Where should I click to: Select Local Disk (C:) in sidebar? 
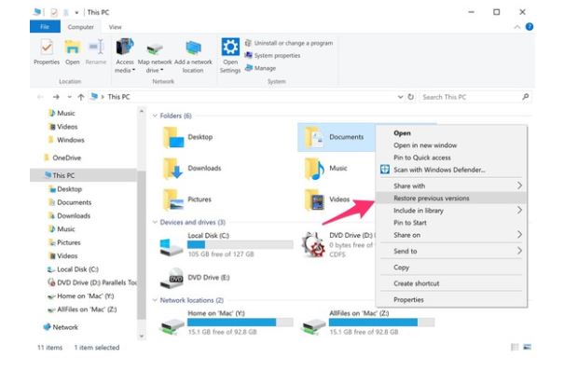(73, 269)
